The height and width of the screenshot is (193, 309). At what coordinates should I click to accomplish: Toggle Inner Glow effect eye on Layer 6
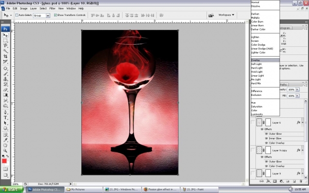266,138
